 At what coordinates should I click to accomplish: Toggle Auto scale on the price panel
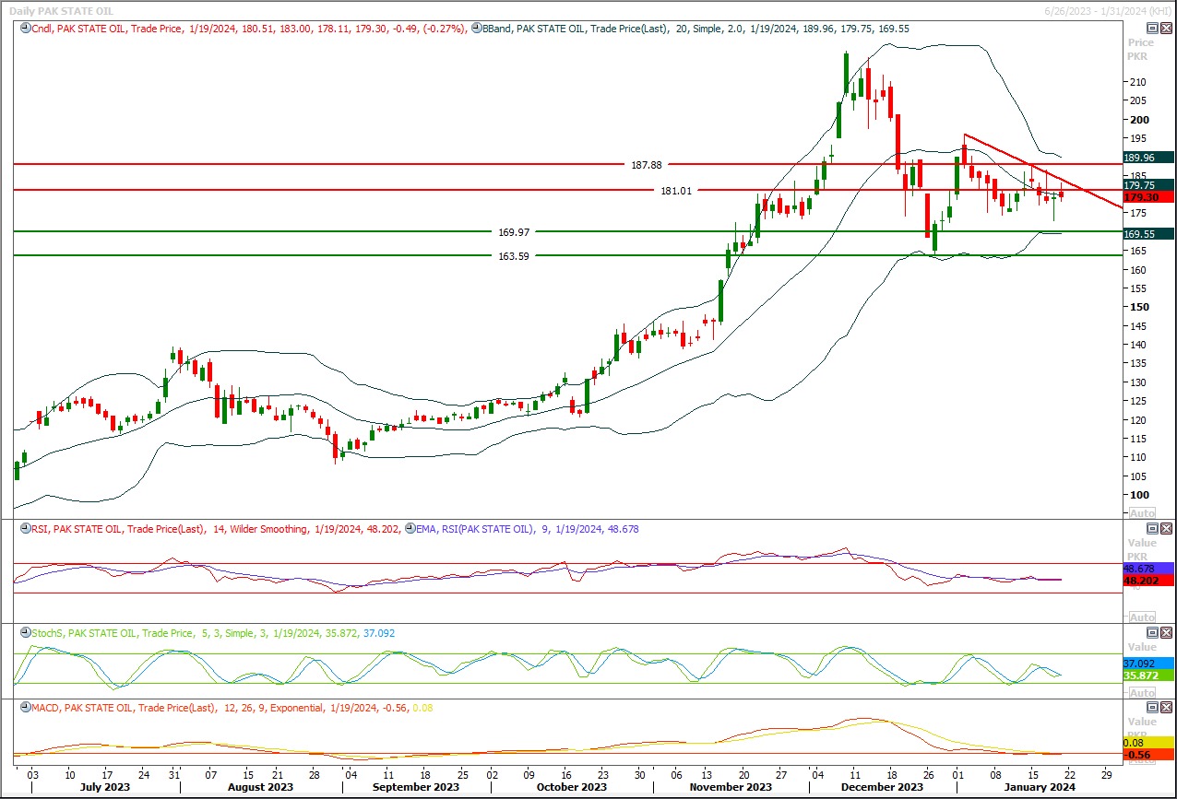(1142, 512)
